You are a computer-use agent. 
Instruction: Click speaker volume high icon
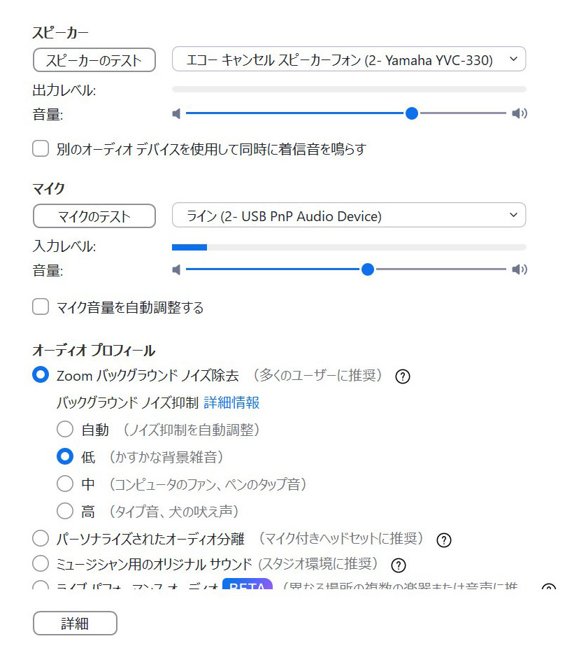519,113
